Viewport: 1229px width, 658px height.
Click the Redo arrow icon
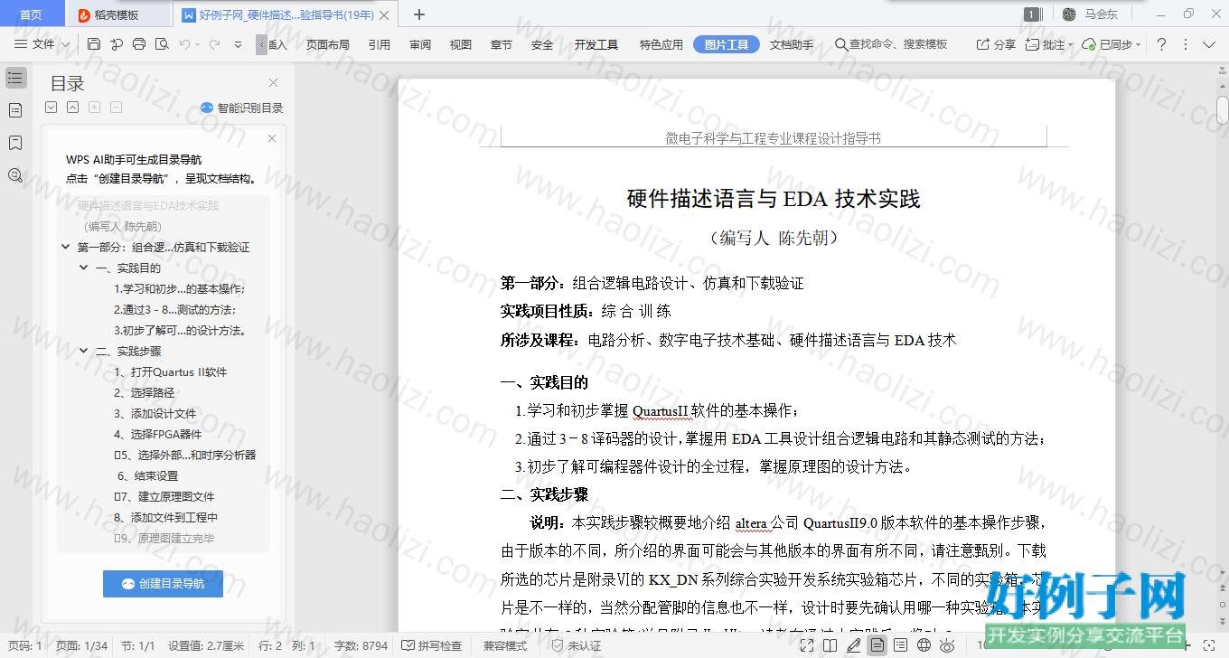coord(215,44)
